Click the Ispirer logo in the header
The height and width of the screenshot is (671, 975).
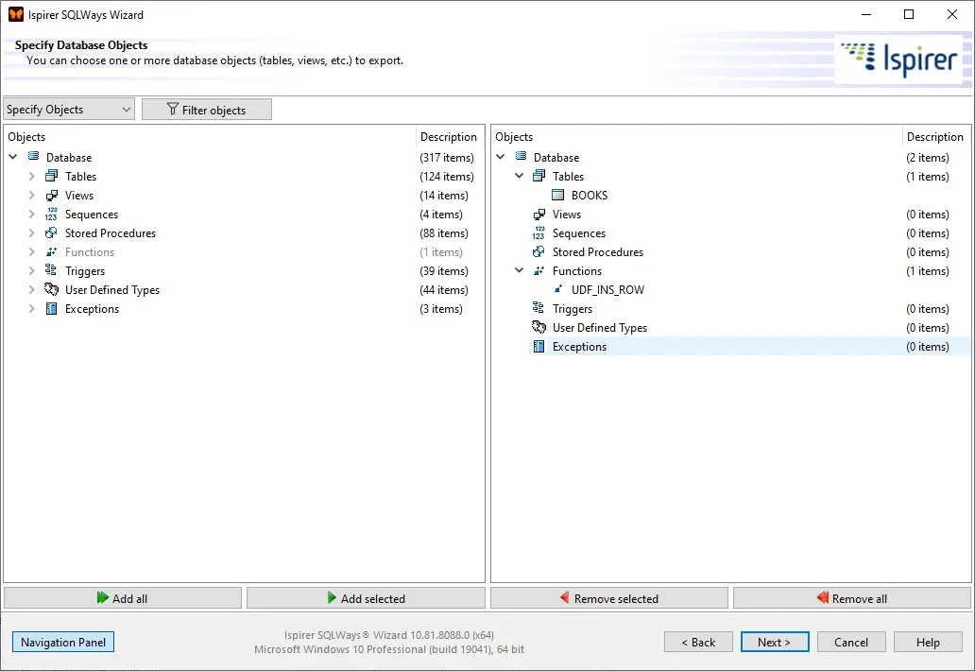point(898,60)
